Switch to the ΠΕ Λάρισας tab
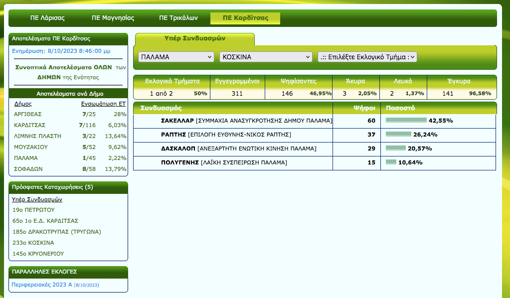This screenshot has height=298, width=510. click(47, 18)
